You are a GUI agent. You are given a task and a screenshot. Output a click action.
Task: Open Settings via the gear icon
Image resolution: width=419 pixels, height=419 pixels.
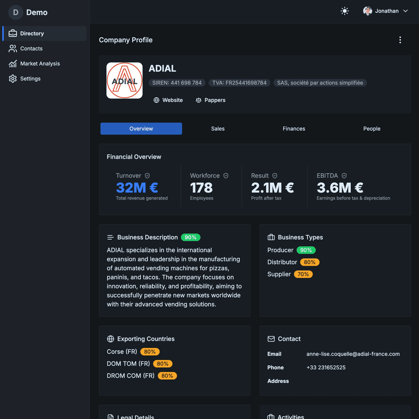pos(12,78)
